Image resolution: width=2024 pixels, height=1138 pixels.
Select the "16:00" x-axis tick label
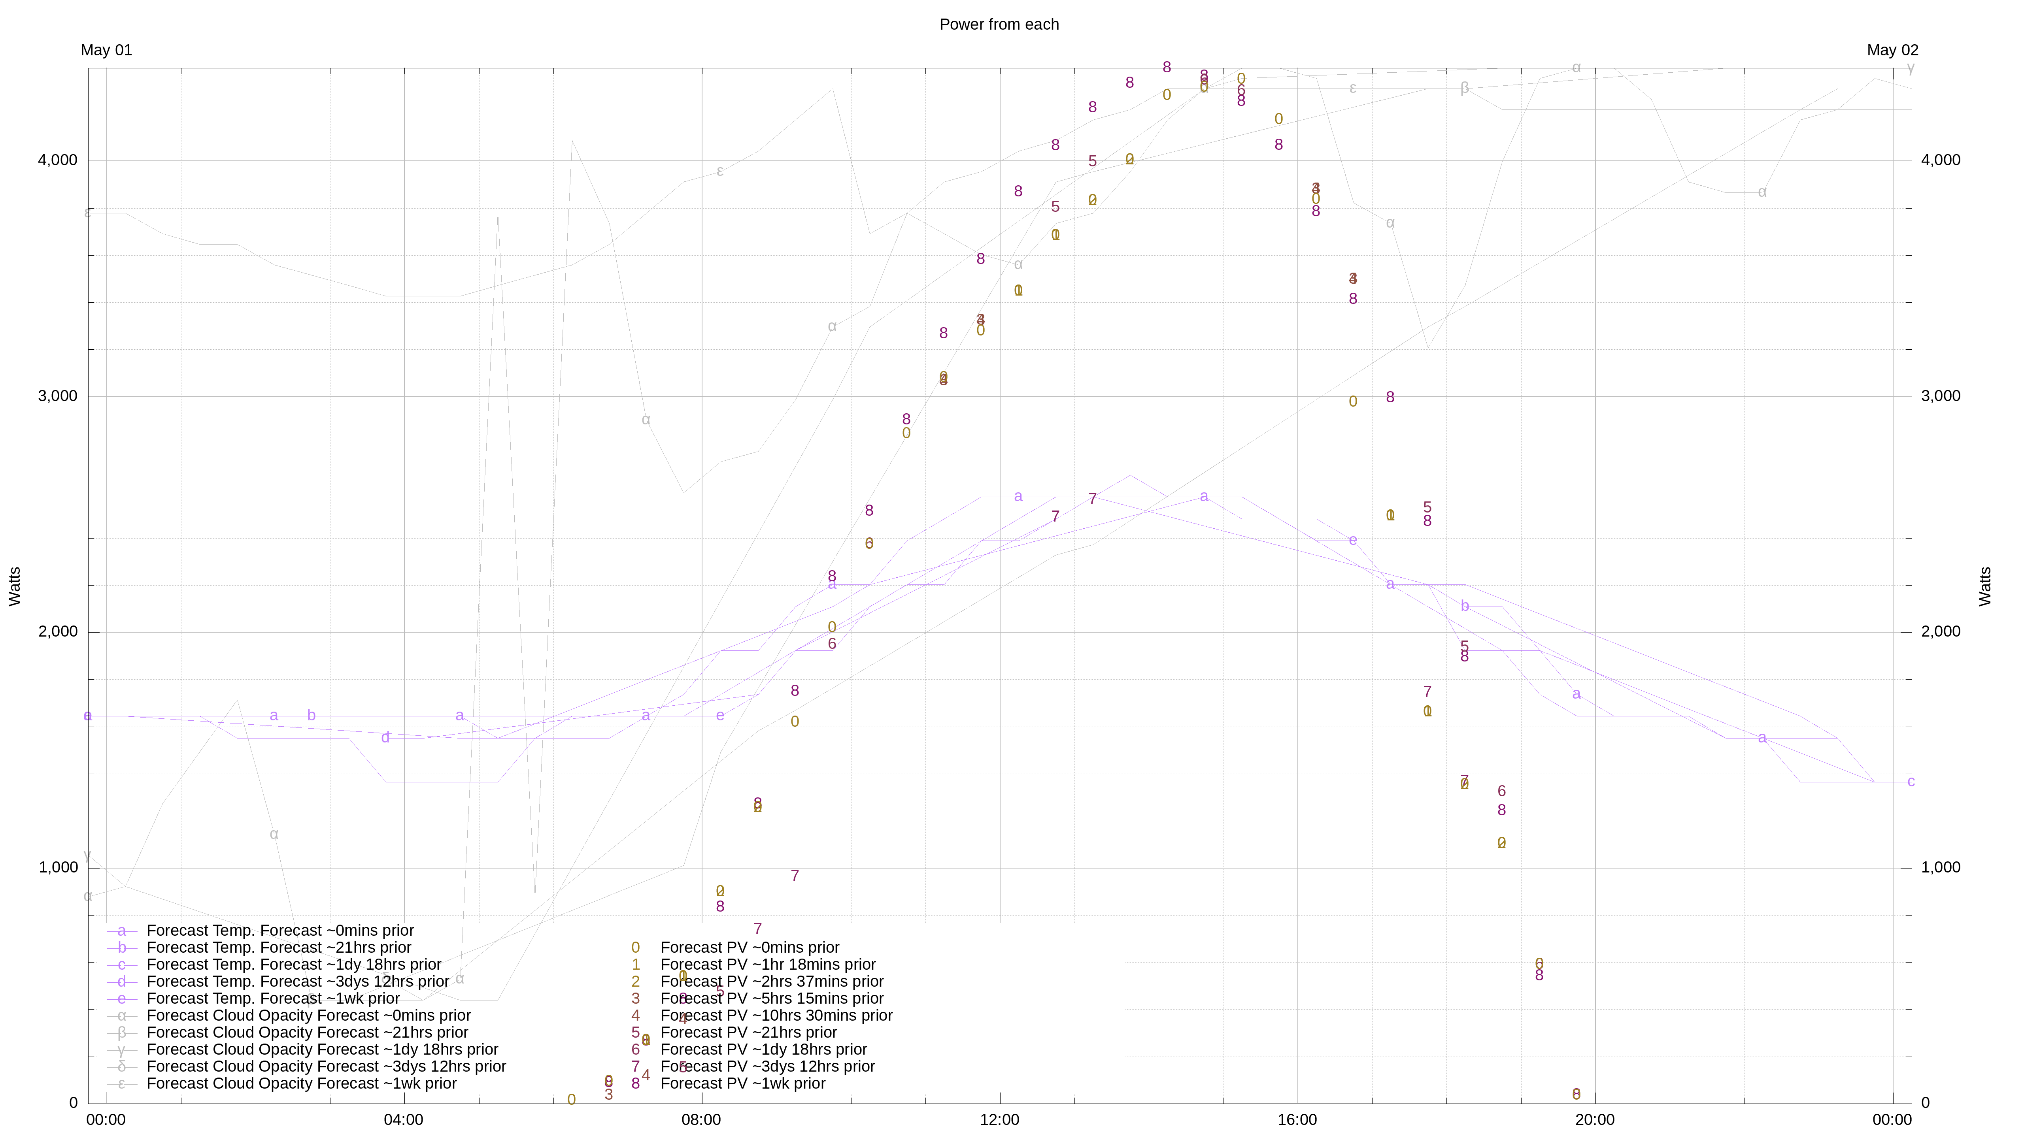[1297, 1120]
